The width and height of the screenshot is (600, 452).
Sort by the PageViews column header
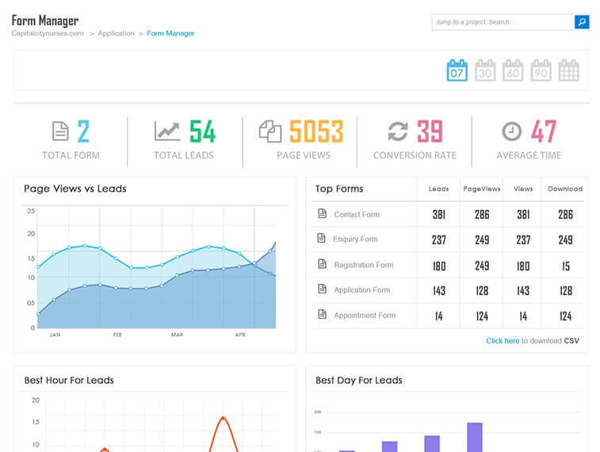[x=482, y=189]
